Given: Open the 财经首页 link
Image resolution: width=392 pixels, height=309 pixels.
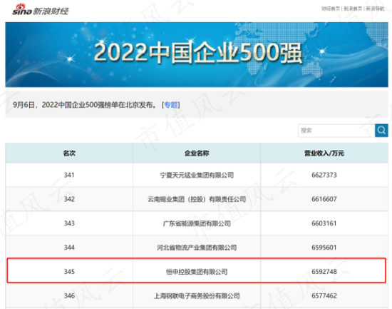Looking at the screenshot, I should pyautogui.click(x=331, y=9).
